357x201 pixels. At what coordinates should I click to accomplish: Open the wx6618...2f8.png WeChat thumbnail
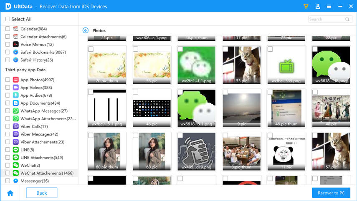(331, 65)
